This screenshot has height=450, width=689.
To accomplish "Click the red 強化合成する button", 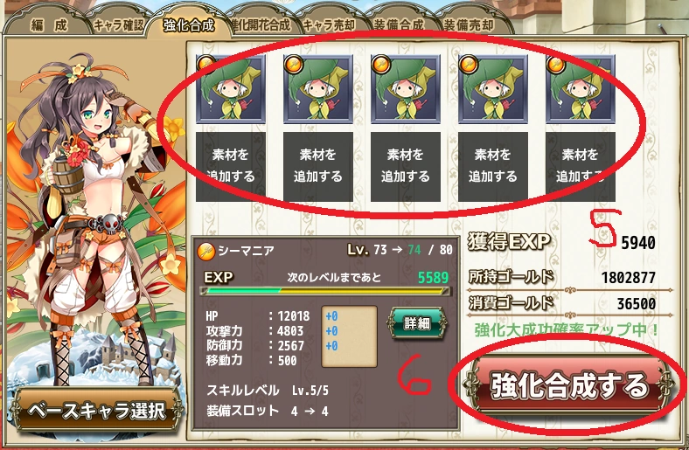I will click(568, 385).
